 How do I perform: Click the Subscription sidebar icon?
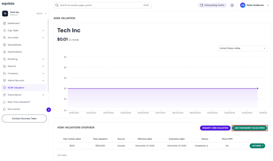click(x=4, y=95)
